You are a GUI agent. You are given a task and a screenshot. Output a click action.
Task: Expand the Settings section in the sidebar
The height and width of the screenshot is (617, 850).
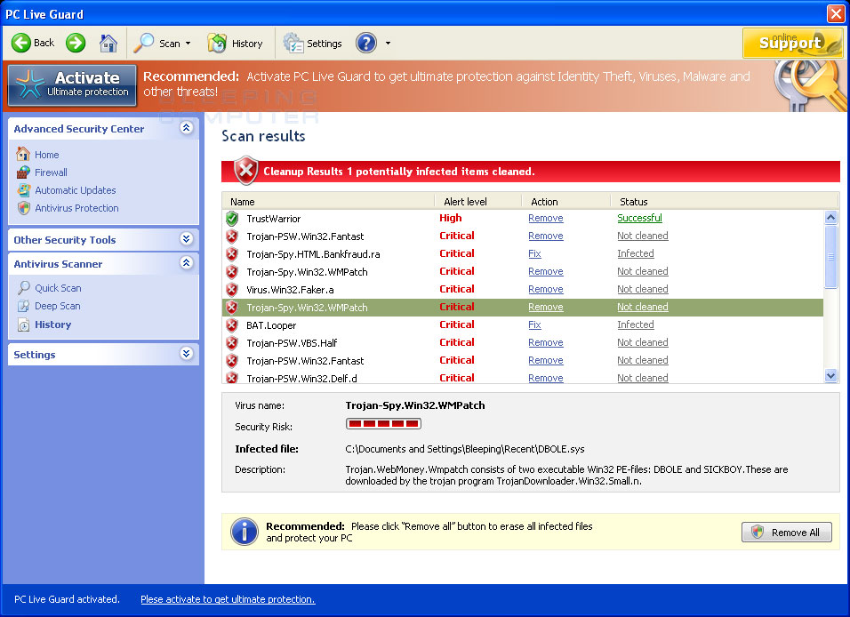(x=187, y=354)
